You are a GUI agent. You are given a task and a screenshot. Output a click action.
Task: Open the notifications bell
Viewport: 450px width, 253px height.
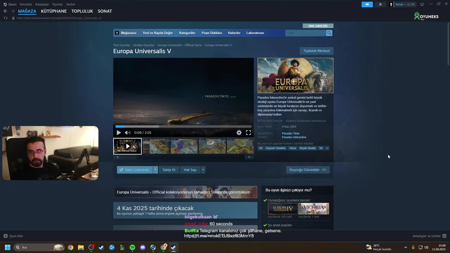click(380, 4)
